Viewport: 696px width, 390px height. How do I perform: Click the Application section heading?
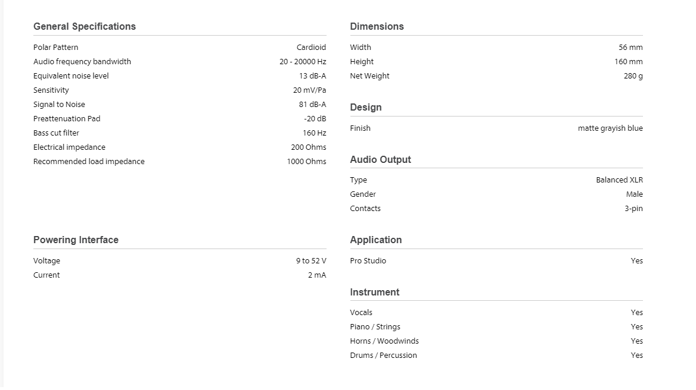point(375,240)
